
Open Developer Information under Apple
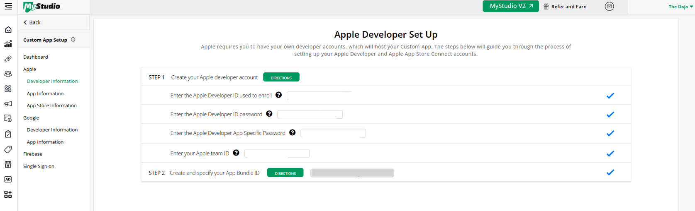52,82
